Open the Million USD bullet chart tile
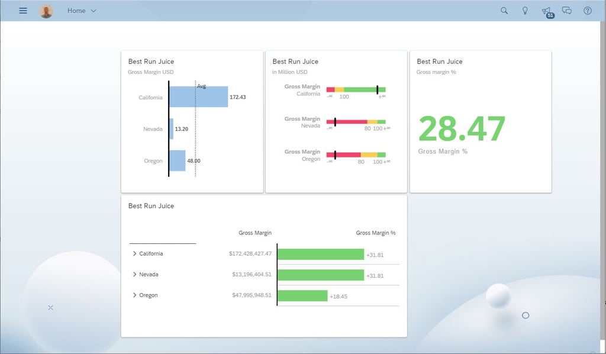The width and height of the screenshot is (606, 354). tap(336, 121)
